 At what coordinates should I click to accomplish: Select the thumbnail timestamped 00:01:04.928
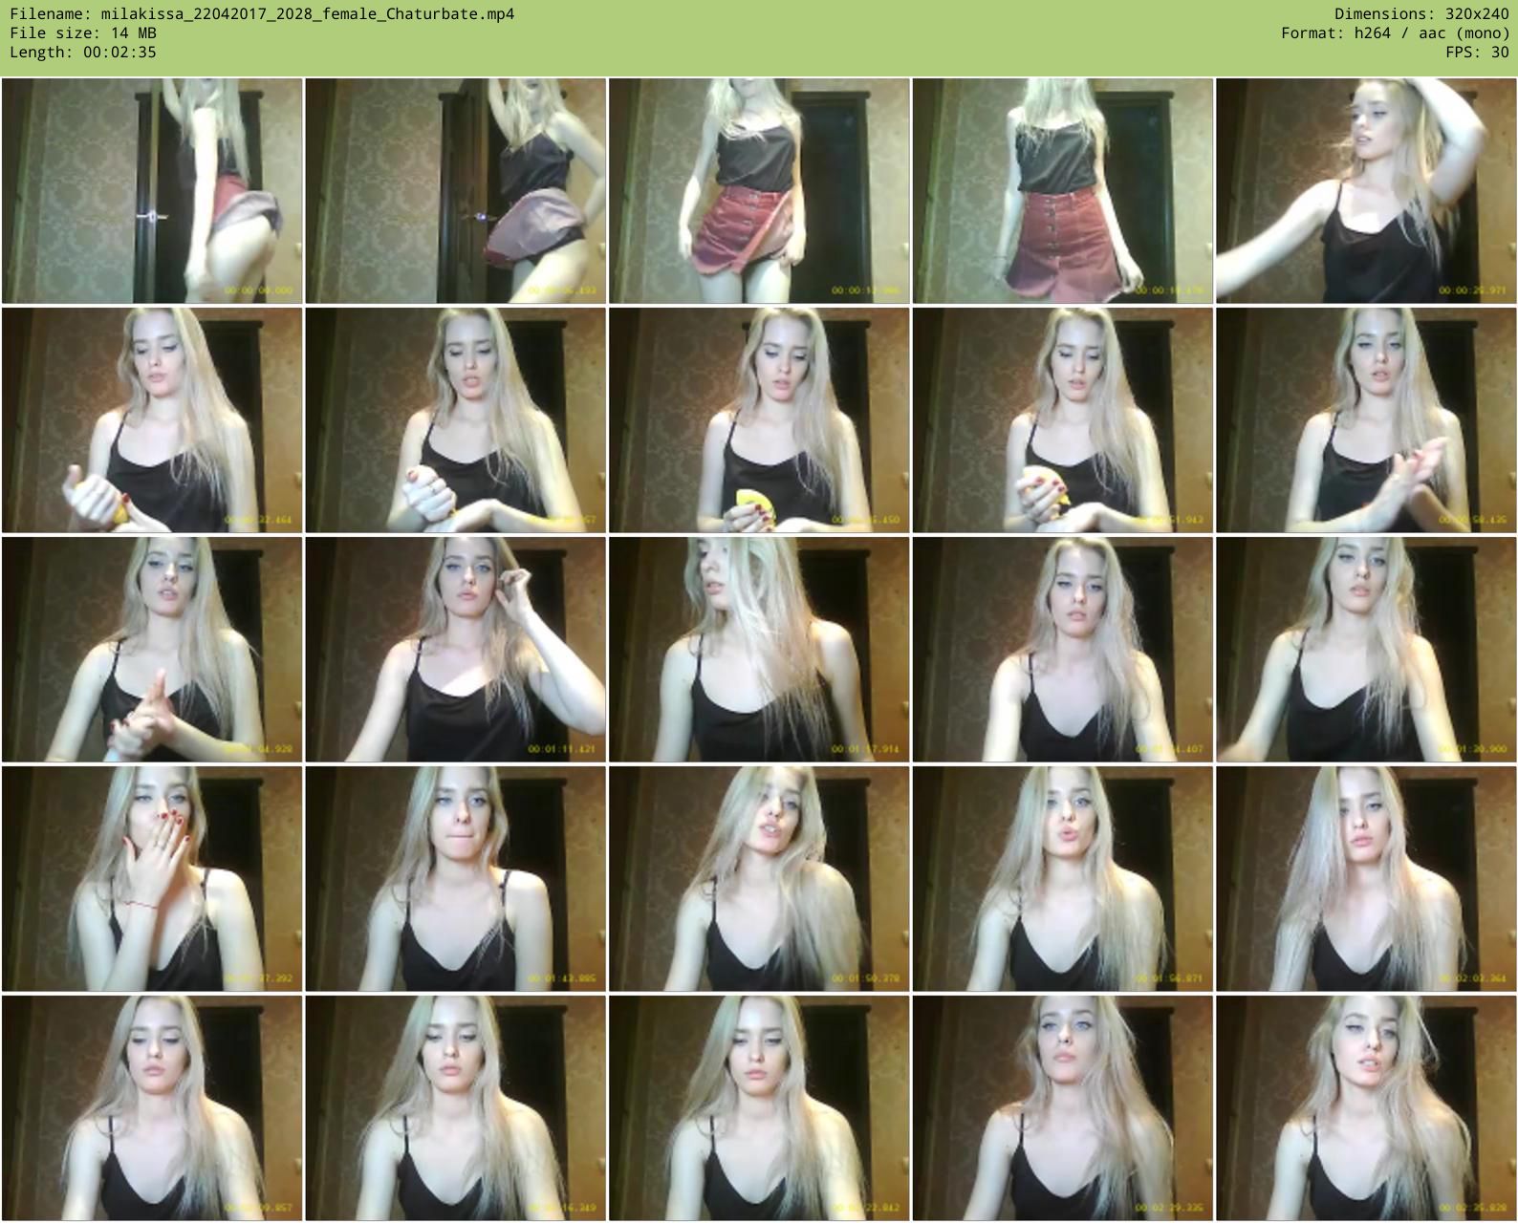(152, 649)
